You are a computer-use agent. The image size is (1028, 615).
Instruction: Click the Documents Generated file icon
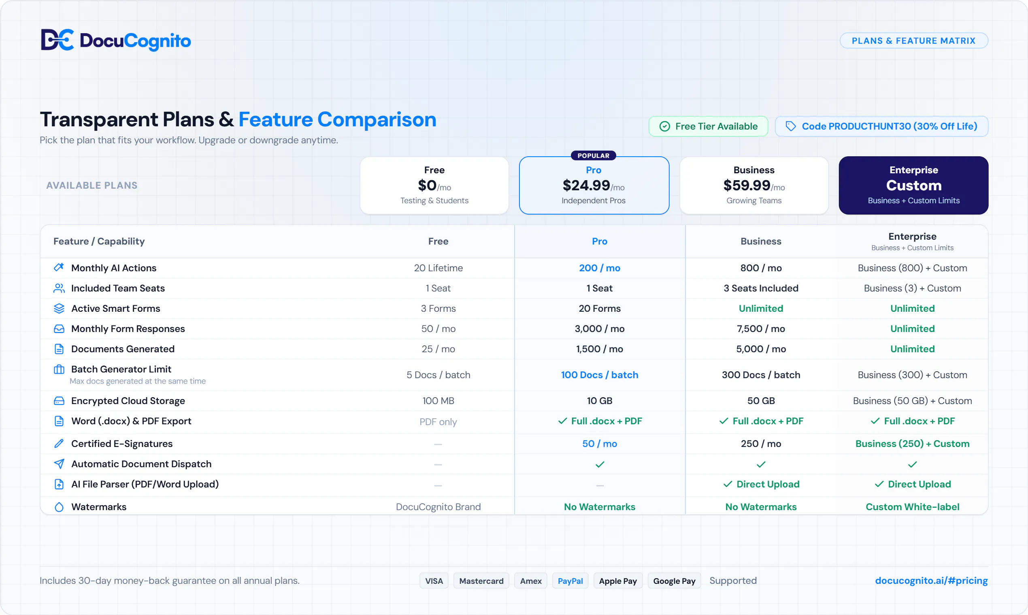[59, 349]
